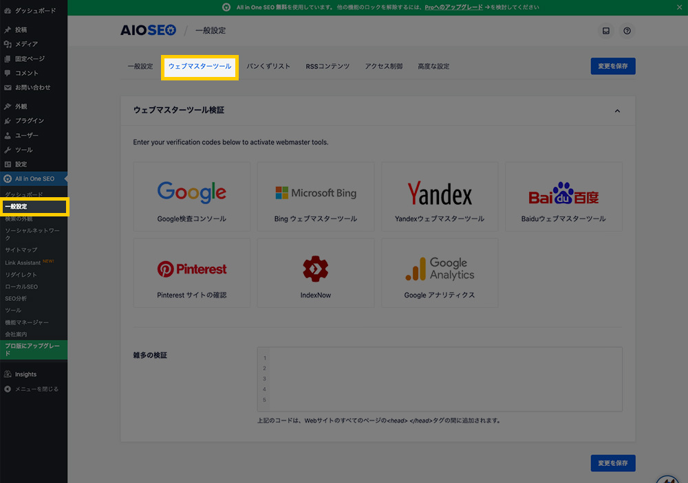Open the Google Analytics card
Screen dimensions: 688x483
pyautogui.click(x=440, y=273)
